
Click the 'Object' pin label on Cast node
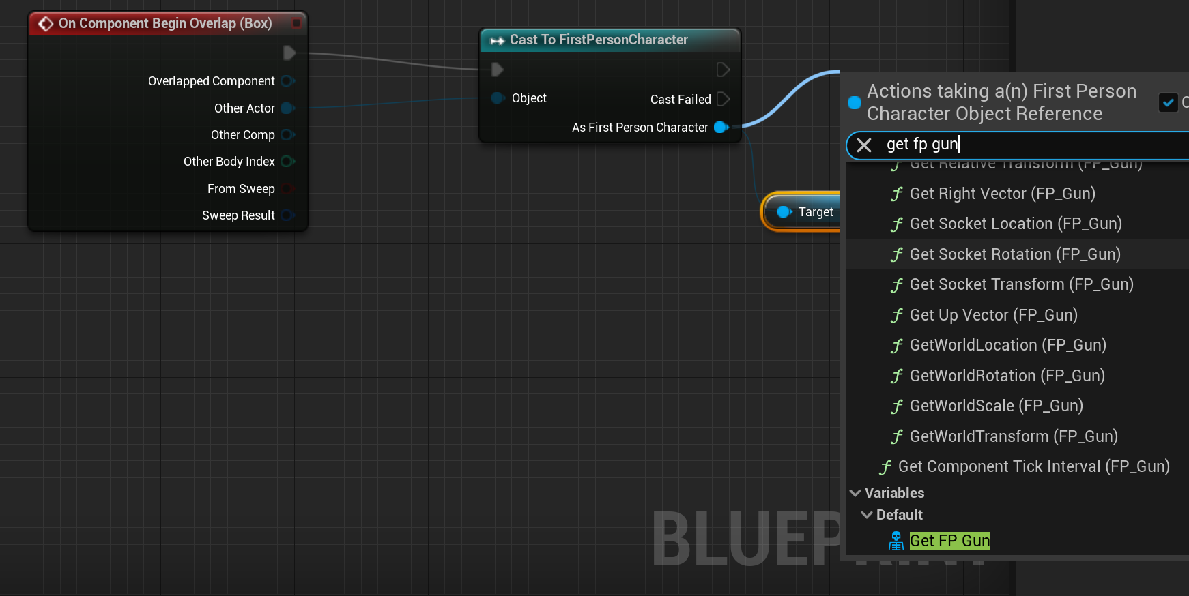[529, 98]
